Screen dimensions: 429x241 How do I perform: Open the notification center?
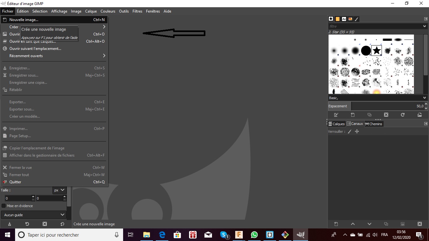419,235
